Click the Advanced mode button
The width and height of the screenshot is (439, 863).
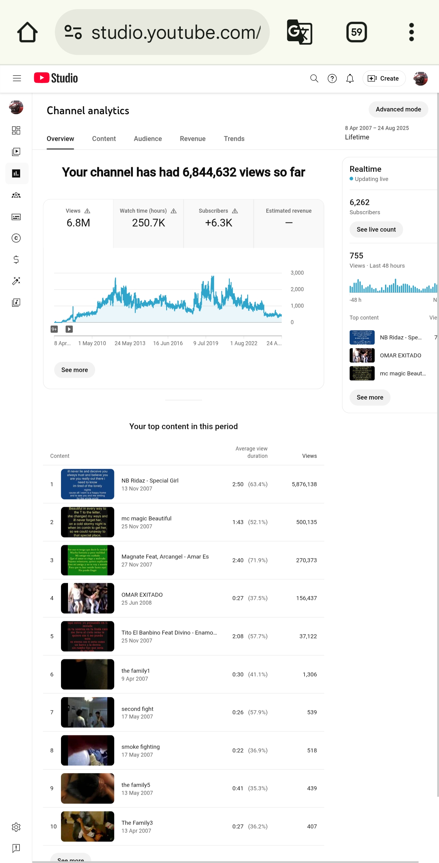(398, 109)
